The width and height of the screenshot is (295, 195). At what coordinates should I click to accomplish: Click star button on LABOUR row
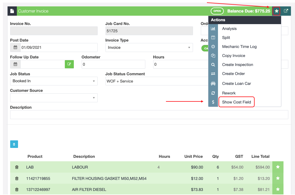tap(278, 167)
